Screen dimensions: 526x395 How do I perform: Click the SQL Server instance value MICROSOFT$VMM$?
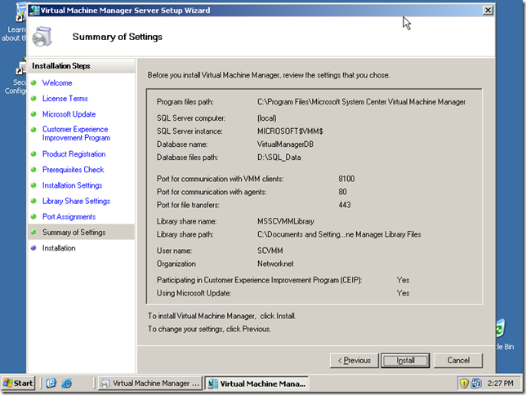[290, 131]
